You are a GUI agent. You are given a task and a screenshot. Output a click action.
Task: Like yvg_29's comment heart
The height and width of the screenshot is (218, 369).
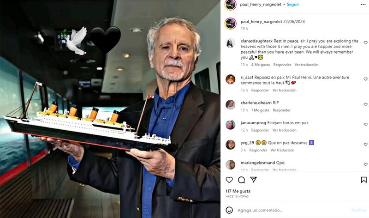pos(365,144)
